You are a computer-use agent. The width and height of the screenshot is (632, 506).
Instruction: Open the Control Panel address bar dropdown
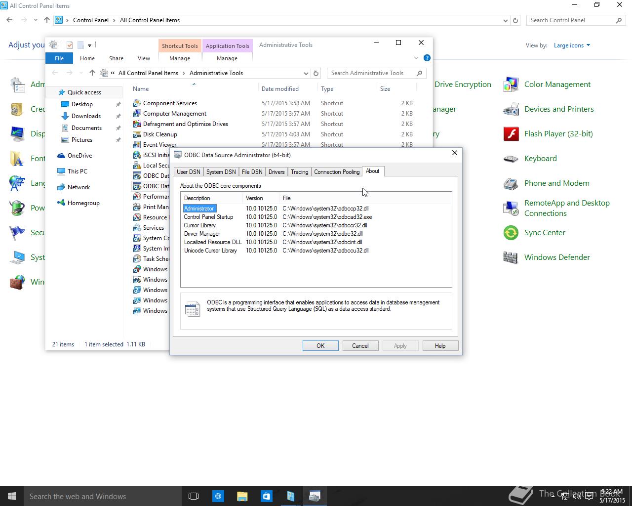[x=505, y=20]
